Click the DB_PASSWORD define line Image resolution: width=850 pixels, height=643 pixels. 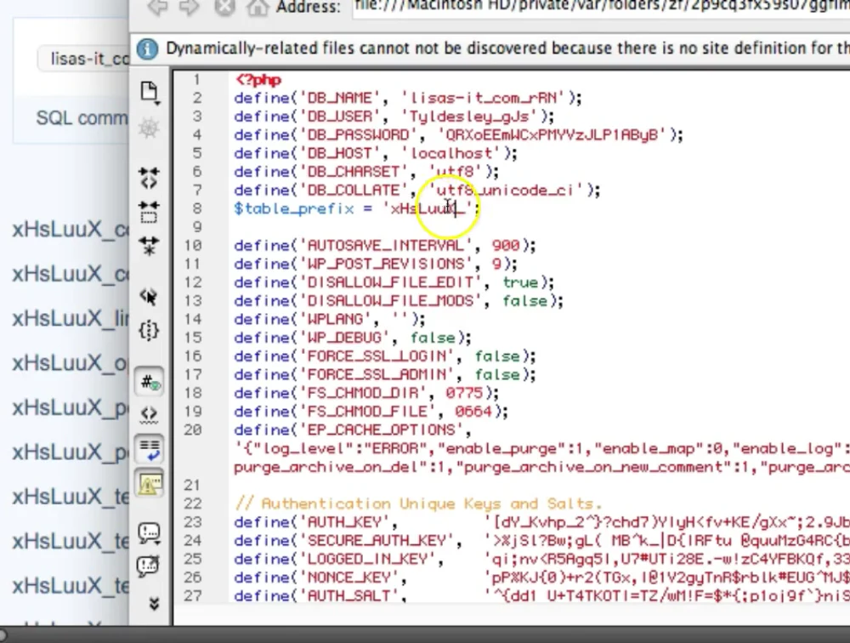click(x=459, y=135)
